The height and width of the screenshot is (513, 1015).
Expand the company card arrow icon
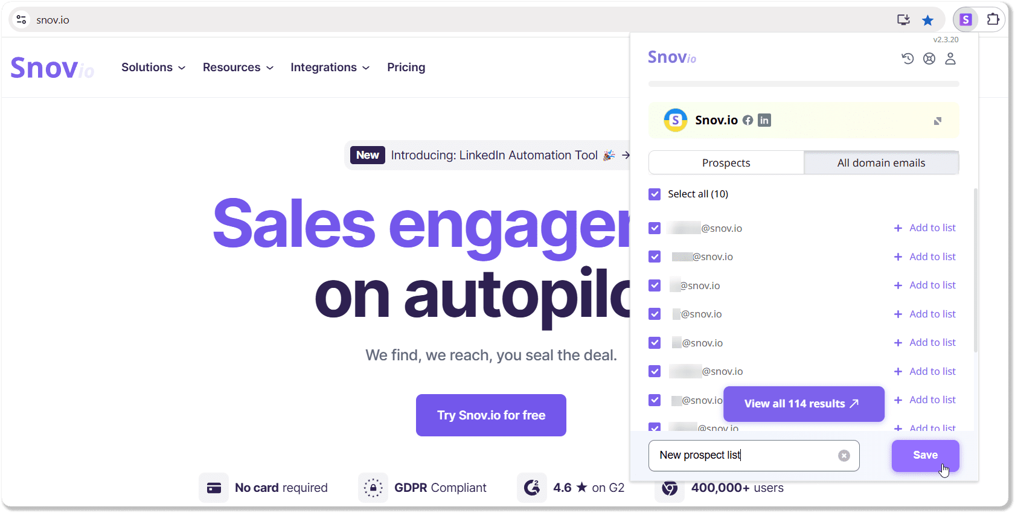(938, 121)
